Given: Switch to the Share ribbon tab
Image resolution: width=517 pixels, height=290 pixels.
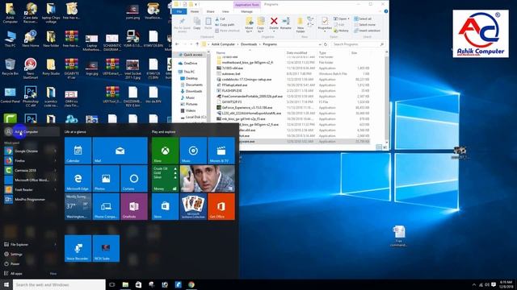Looking at the screenshot, I should 210,11.
